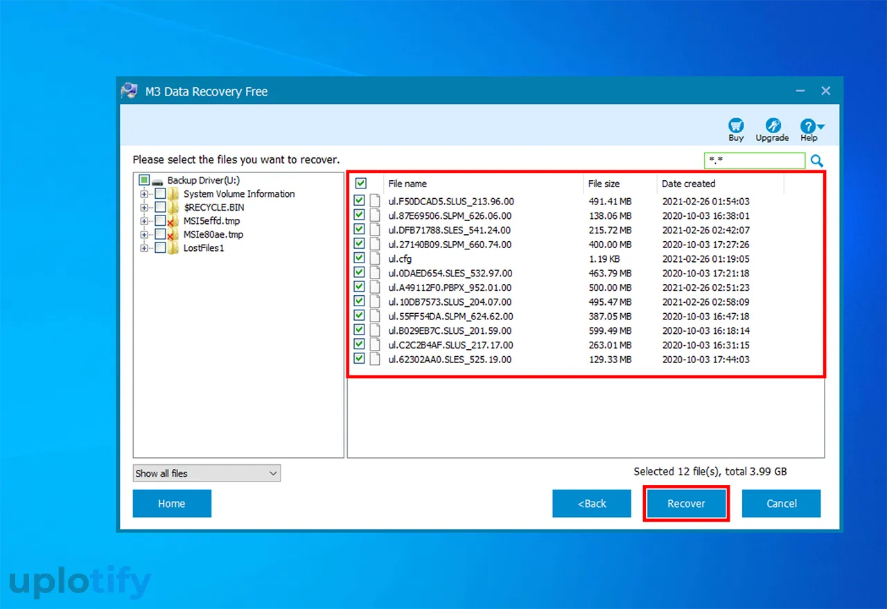Image resolution: width=887 pixels, height=609 pixels.
Task: Click the date 2020-10-03 16:31:15
Action: coord(705,344)
